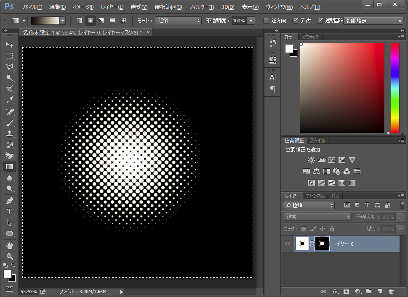Select the Crop tool
Viewport: 408px width, 297px height.
(x=9, y=89)
